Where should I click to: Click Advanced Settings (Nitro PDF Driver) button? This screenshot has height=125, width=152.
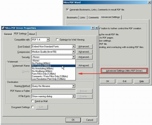124,71
